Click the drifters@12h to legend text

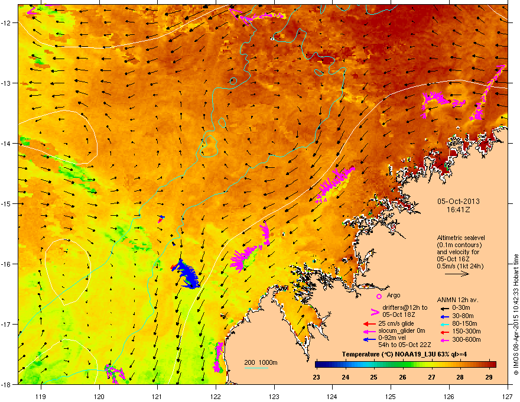[x=405, y=308]
